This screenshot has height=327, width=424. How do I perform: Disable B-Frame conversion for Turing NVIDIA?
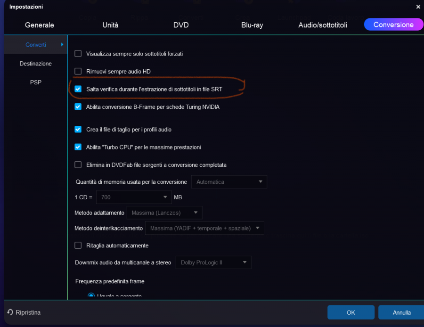click(78, 106)
